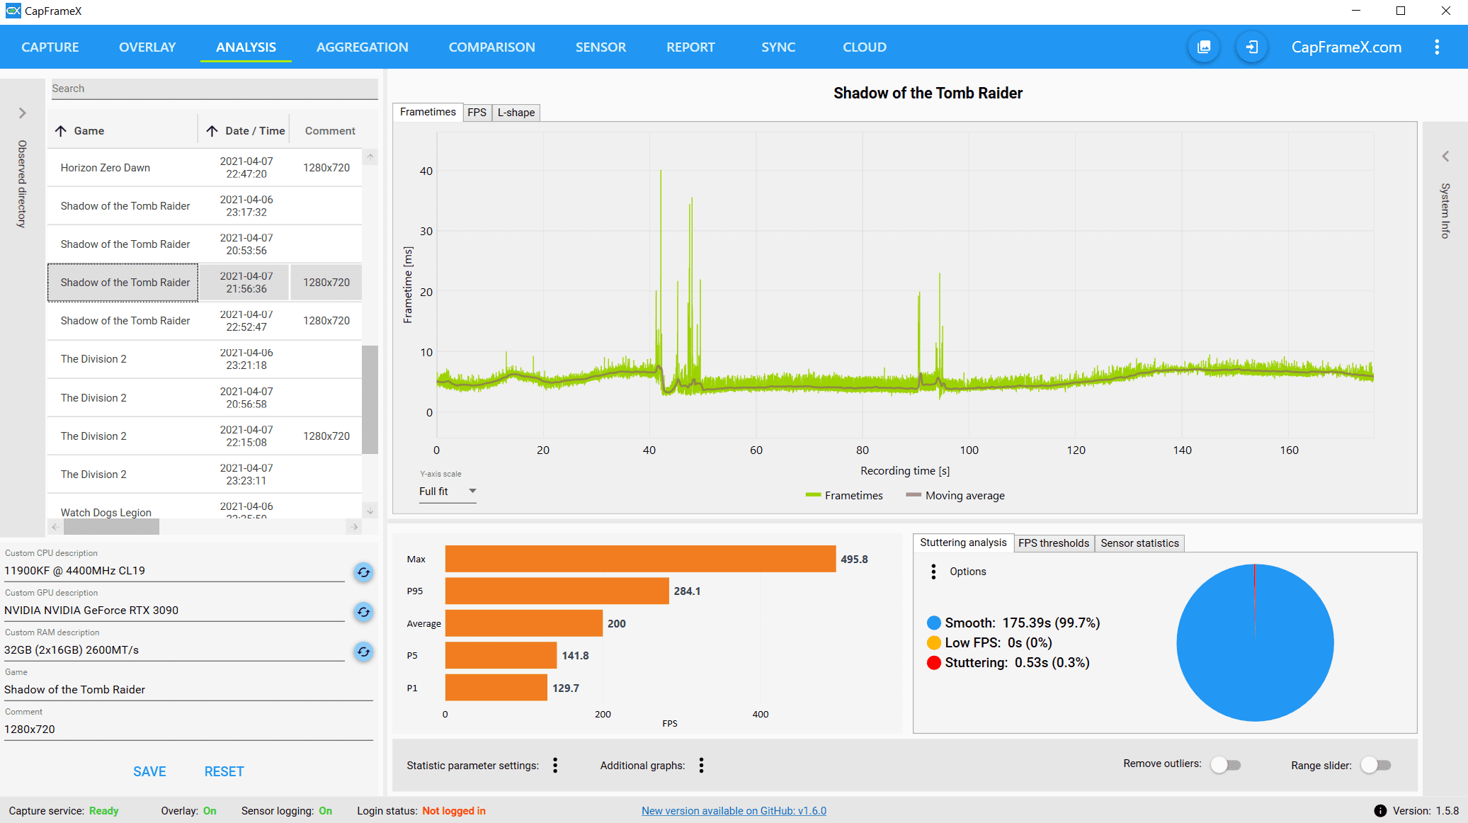Click the login arrow icon in header
This screenshot has height=823, width=1468.
click(1251, 47)
